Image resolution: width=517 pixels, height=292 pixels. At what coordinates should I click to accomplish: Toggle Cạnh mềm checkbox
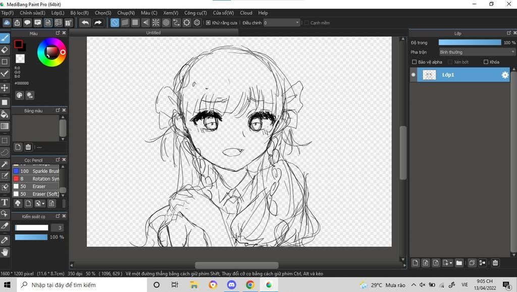click(x=306, y=23)
